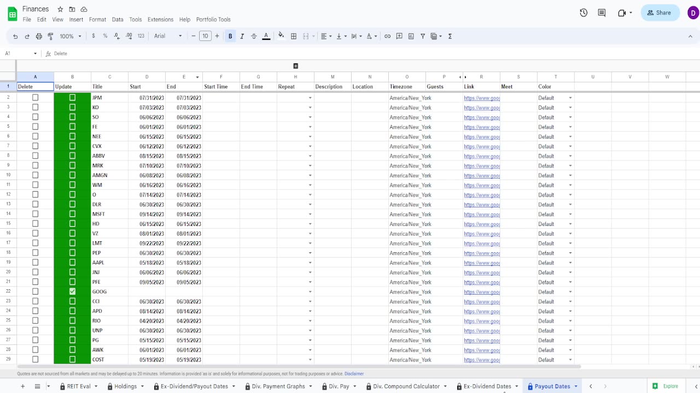Click the Undo icon in toolbar
Viewport: 700px width, 393px height.
15,36
